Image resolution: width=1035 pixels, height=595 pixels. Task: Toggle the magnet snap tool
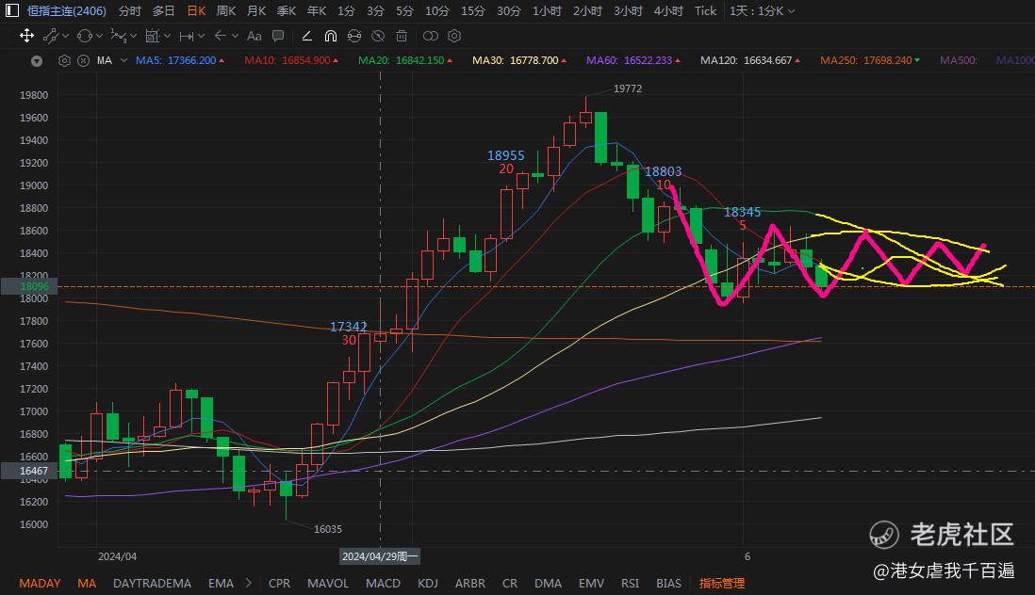point(331,36)
